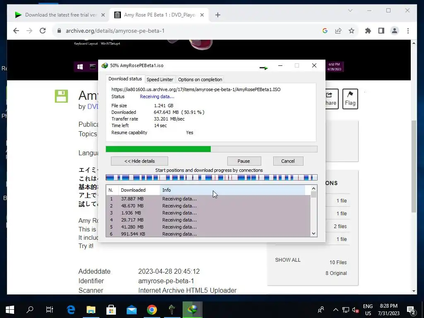Switch to the Amy Rose PE Beta 1 tab

click(x=159, y=15)
